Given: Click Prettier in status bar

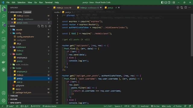Looking at the screenshot, I should (178, 106).
